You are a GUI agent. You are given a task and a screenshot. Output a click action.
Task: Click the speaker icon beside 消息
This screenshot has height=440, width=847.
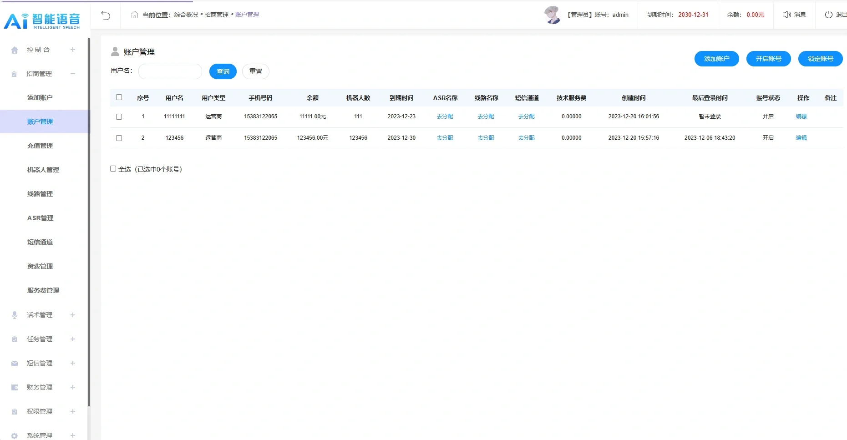786,14
